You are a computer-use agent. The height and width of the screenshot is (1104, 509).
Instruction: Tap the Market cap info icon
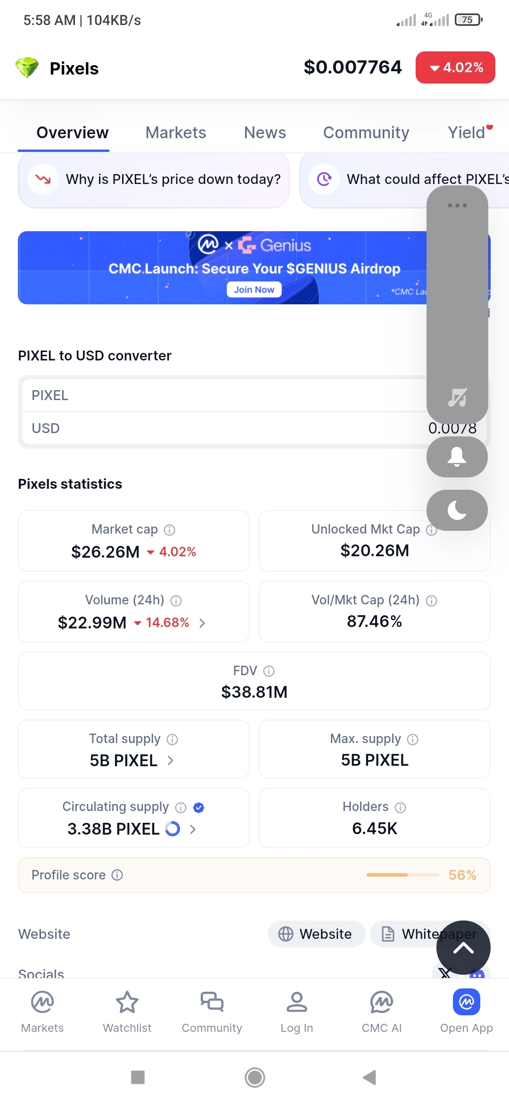pyautogui.click(x=169, y=530)
